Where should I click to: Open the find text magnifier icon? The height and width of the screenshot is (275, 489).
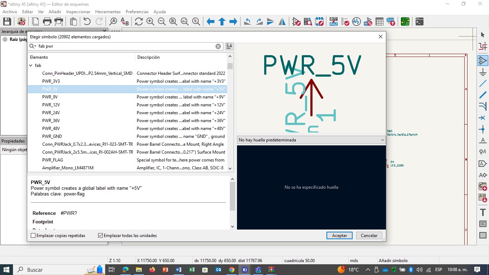point(113,21)
